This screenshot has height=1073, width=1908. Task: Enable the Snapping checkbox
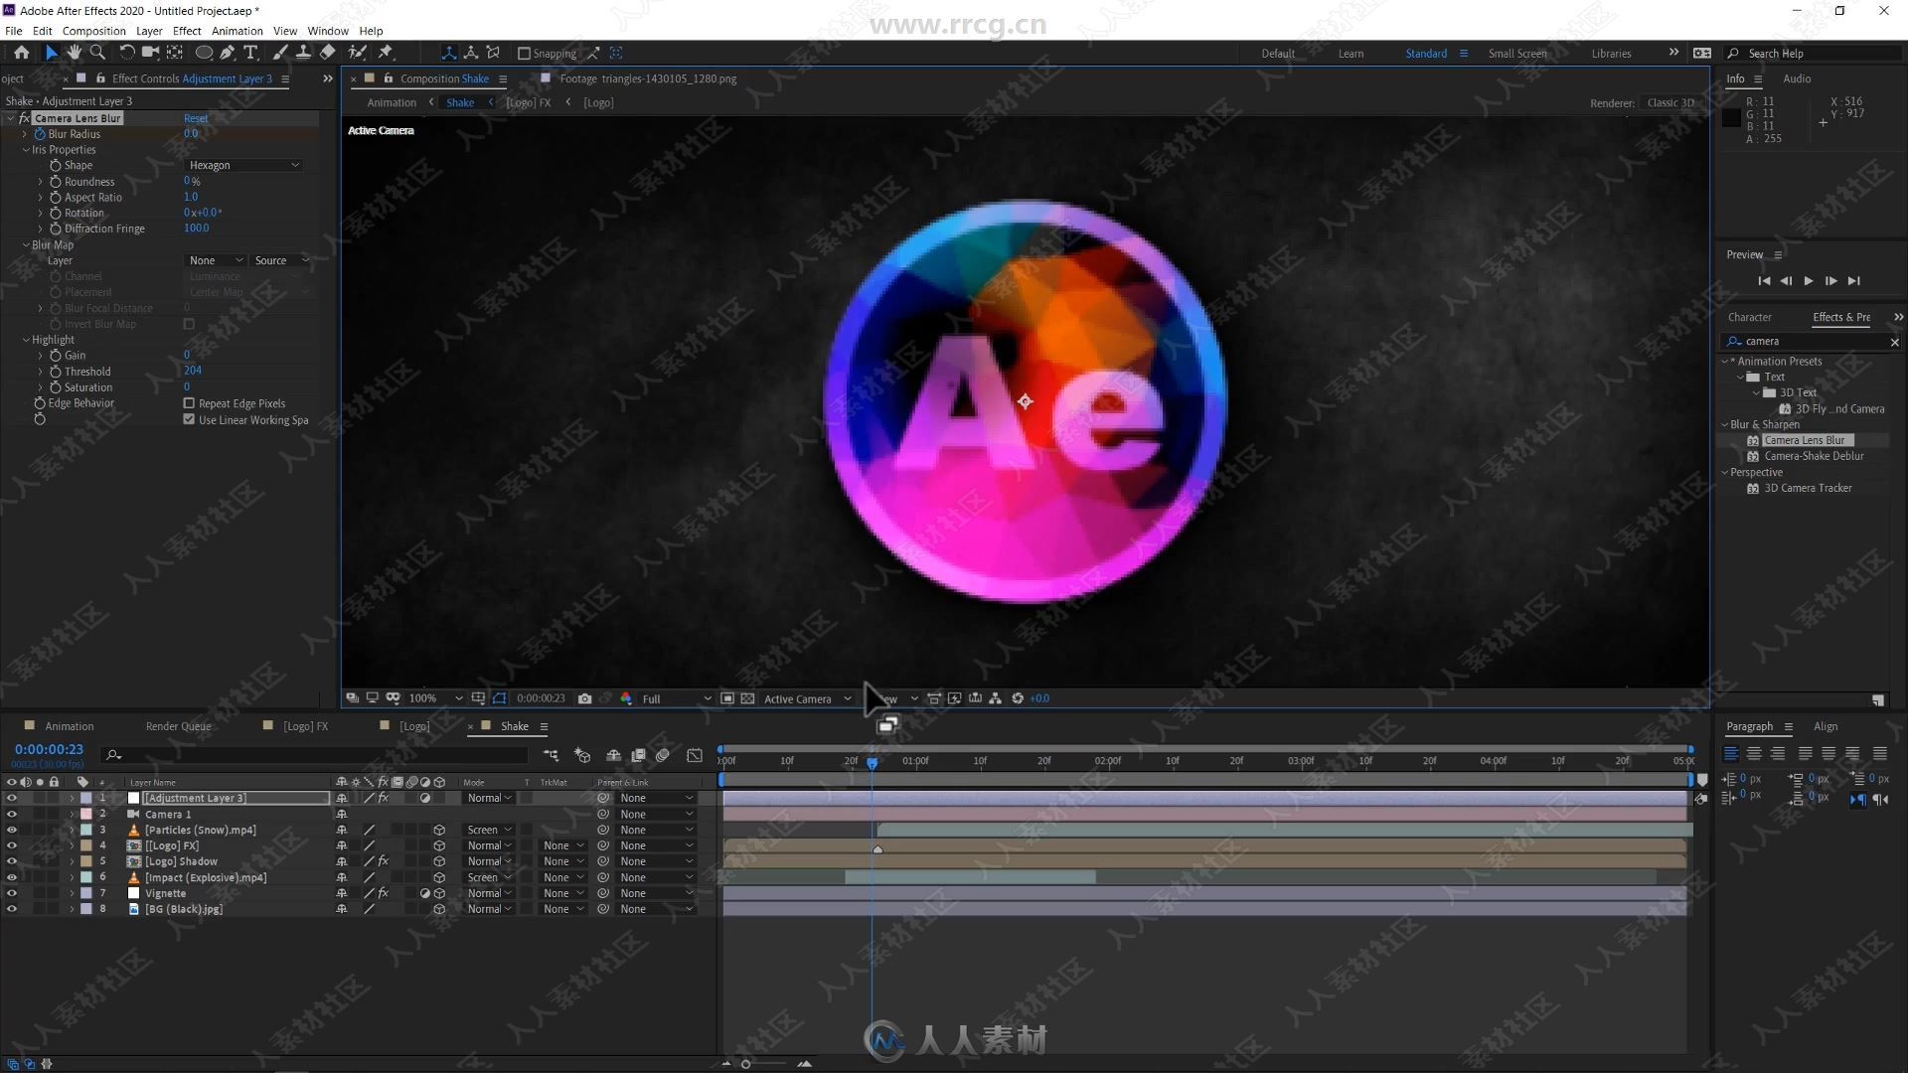pyautogui.click(x=524, y=54)
